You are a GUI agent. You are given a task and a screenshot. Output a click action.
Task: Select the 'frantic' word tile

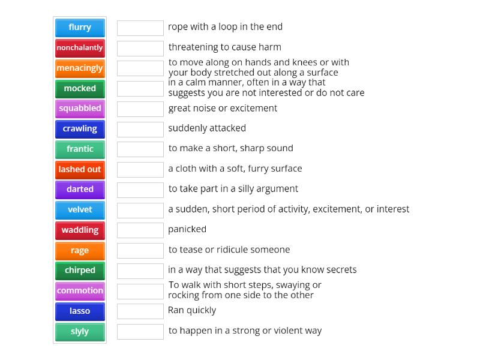(x=80, y=149)
